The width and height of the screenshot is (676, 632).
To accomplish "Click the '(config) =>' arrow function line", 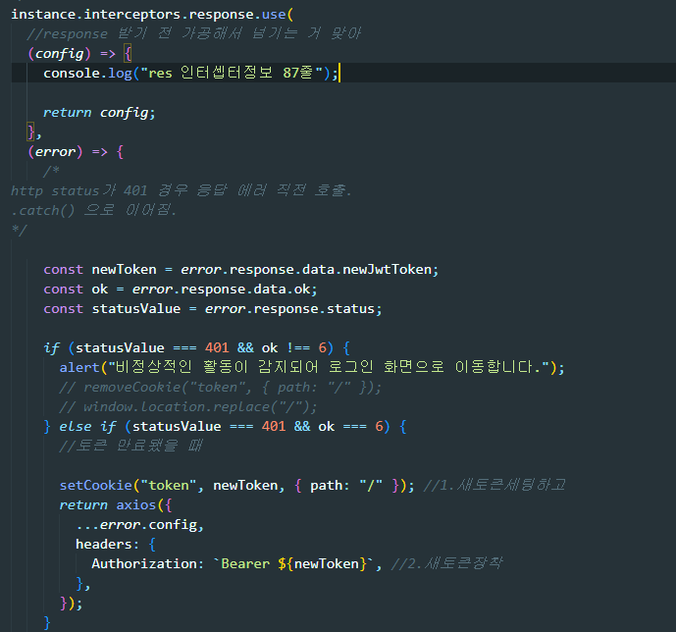I will pos(79,54).
